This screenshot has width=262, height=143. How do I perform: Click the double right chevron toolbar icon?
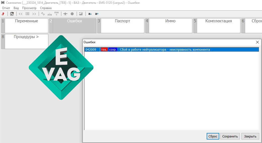pos(34,14)
